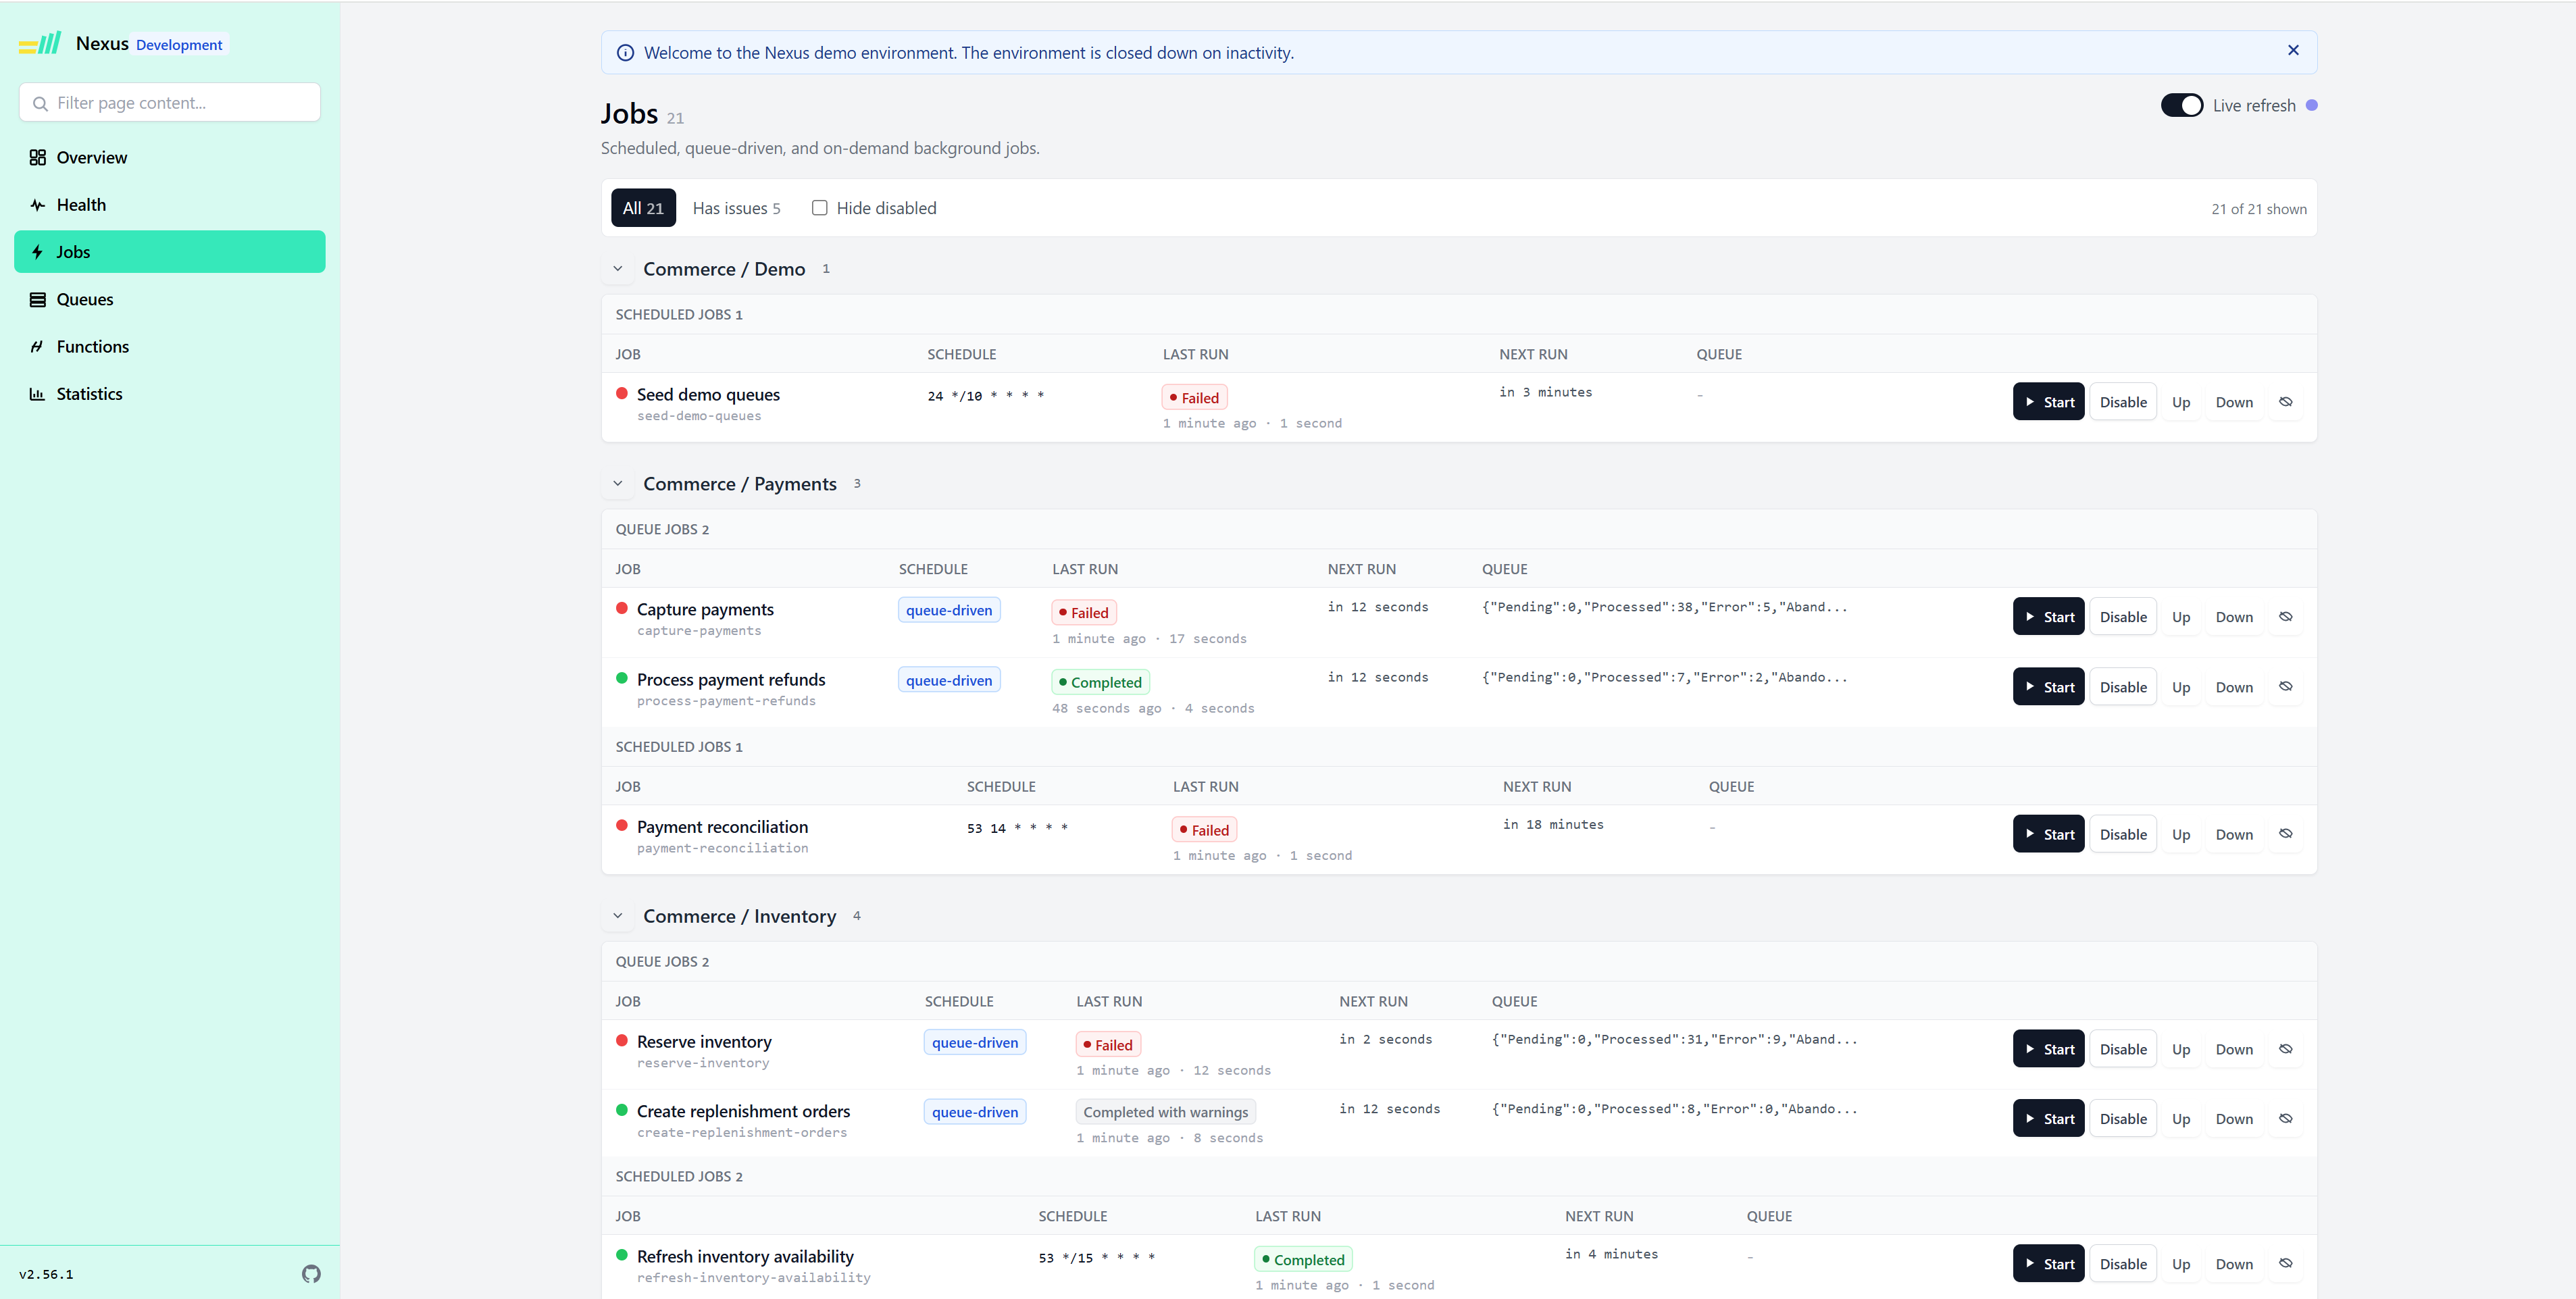Click the Failed badge for Seed demo queues
The image size is (2576, 1299).
pos(1195,398)
